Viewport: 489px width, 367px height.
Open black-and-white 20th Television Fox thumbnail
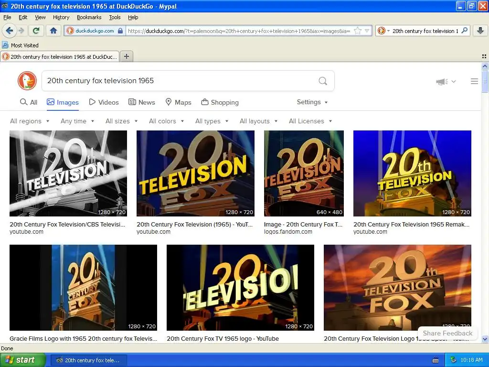point(68,173)
